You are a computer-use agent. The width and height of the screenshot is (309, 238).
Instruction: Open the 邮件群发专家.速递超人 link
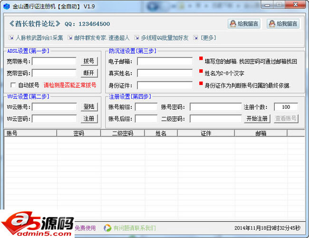pos(102,38)
